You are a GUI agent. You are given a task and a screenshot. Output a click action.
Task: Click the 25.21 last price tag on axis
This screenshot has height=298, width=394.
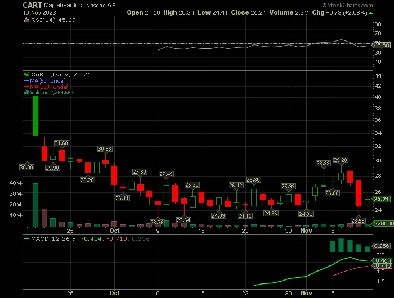pos(382,199)
